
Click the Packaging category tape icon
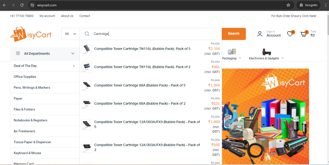point(232,52)
